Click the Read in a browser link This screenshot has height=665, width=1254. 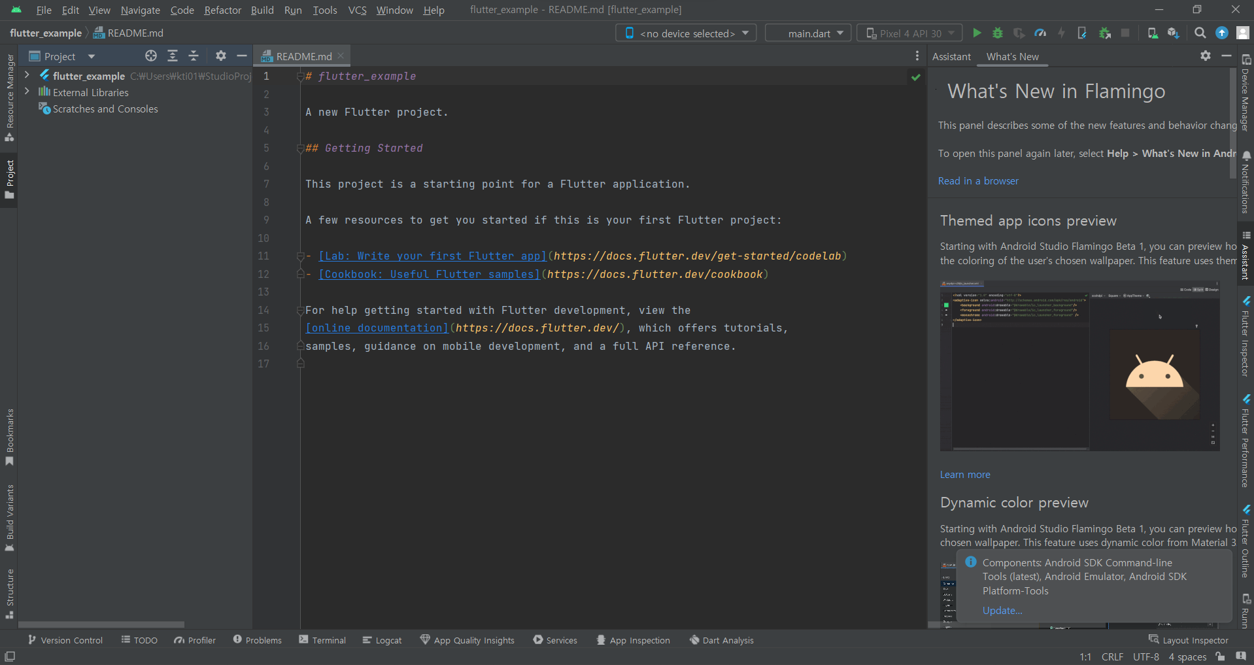coord(978,180)
